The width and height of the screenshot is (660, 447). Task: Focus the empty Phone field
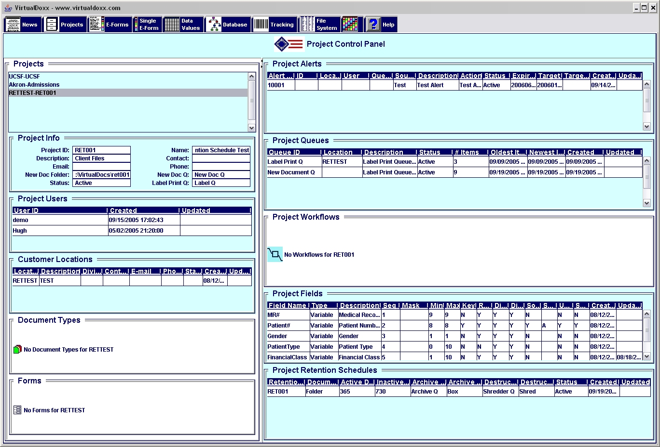click(221, 167)
